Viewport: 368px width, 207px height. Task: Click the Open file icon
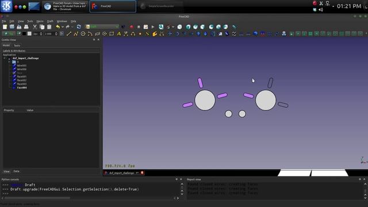click(12, 27)
